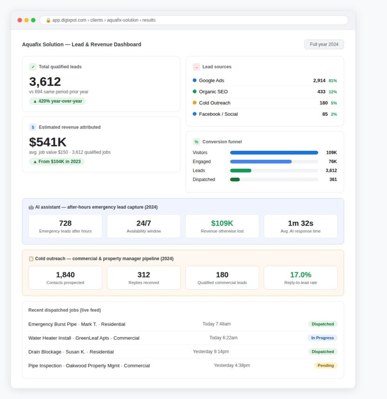Open the Water Heater Install job row
Viewport: 387px width, 399px height.
(183, 338)
